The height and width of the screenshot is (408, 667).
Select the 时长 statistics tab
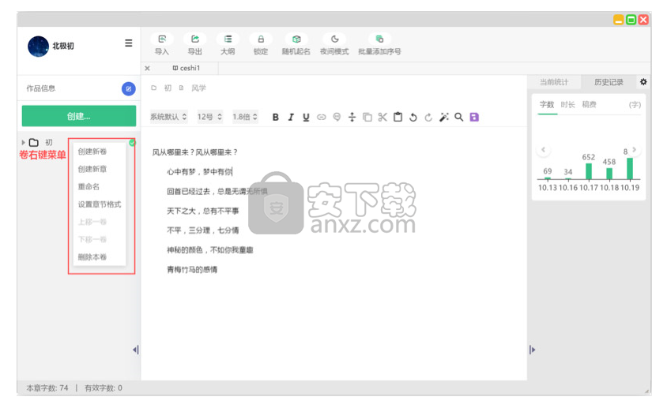568,104
